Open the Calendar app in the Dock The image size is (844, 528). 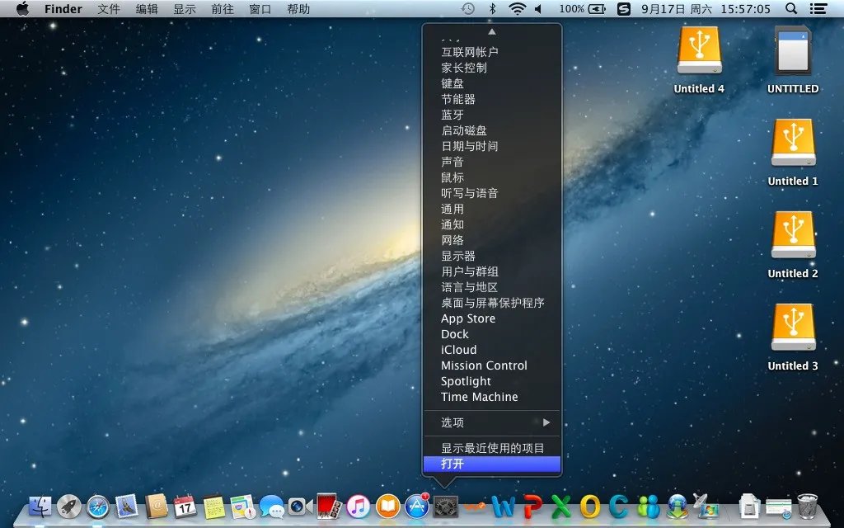(185, 506)
